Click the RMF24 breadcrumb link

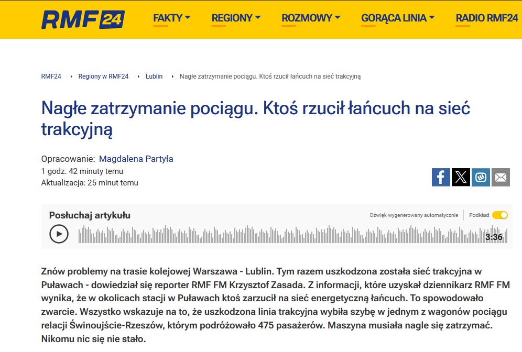51,76
